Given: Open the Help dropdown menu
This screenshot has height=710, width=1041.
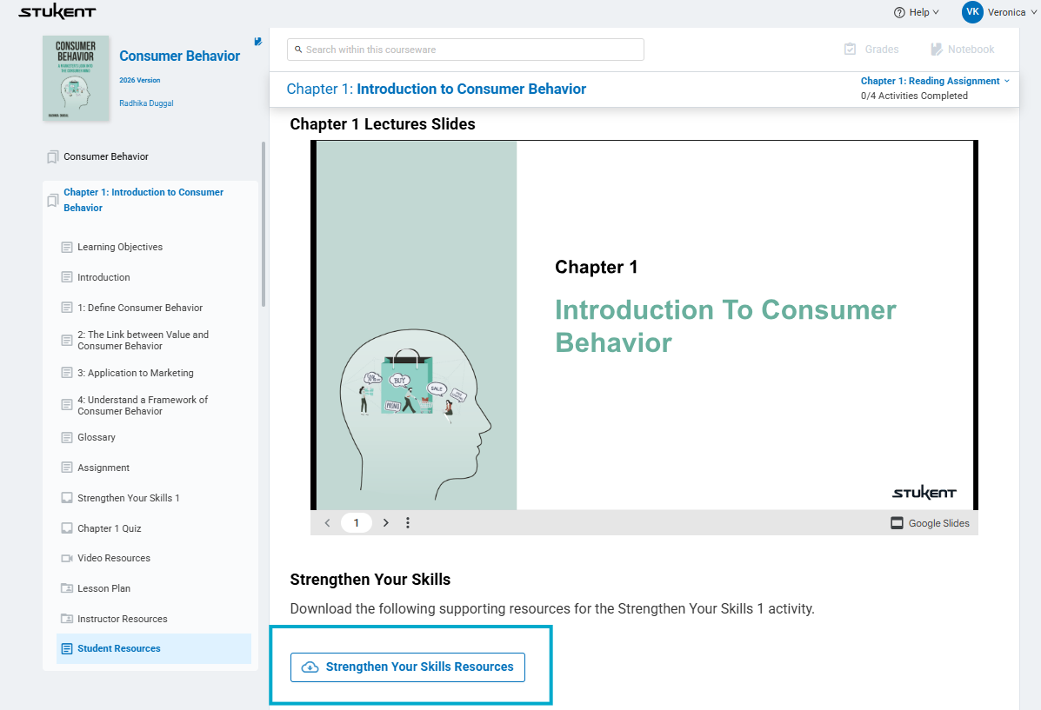Looking at the screenshot, I should (x=917, y=12).
